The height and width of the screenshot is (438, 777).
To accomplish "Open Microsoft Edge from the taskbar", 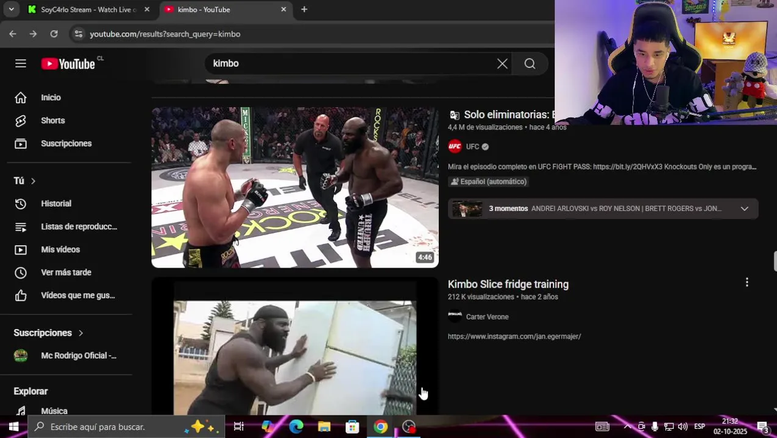I will [296, 427].
